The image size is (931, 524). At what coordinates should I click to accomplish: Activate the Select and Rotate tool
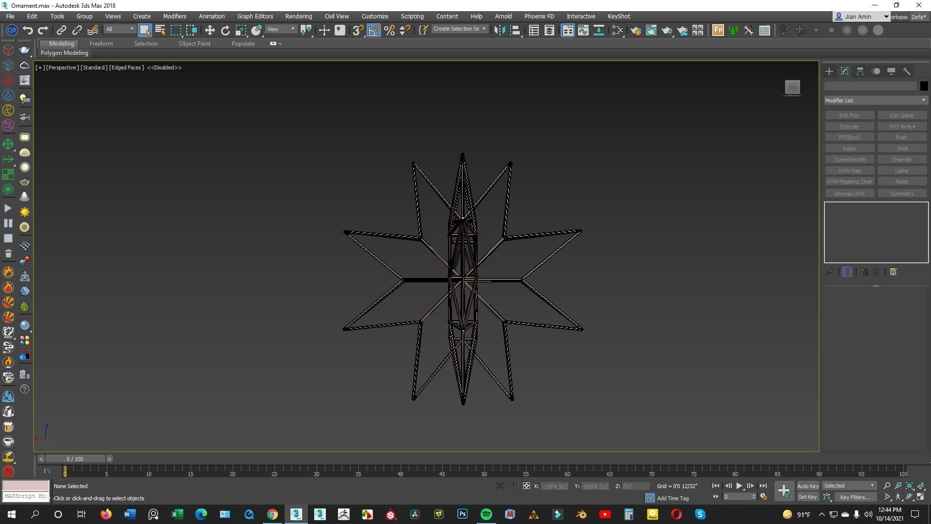225,30
